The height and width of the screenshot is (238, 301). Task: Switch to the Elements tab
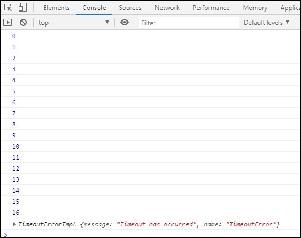pyautogui.click(x=56, y=8)
